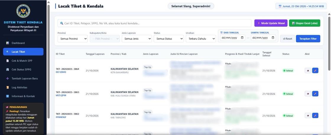This screenshot has width=331, height=135.
Task: Click the megaphone icon beside PENGUMUMAN
Action: point(7,107)
